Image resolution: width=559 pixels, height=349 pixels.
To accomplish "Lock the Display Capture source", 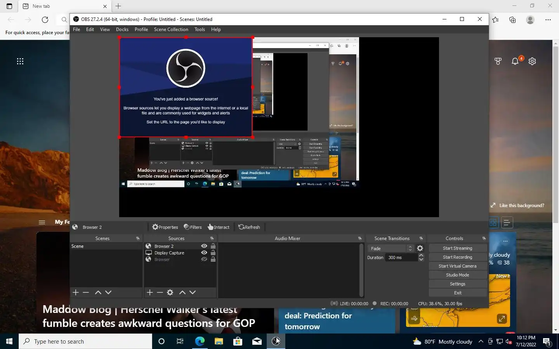I will tap(213, 253).
